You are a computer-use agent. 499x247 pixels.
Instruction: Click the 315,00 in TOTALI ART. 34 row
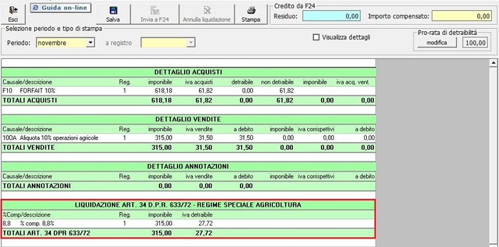tap(162, 233)
